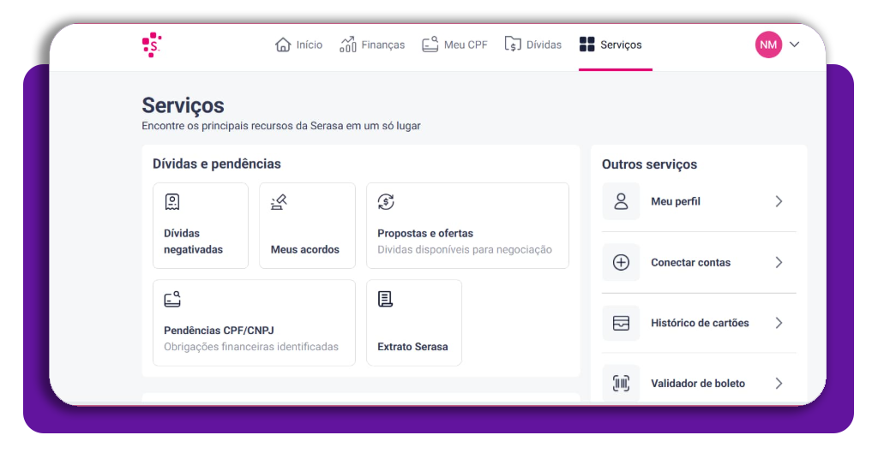The image size is (878, 459).
Task: Click the Extrato Serasa document icon
Action: click(385, 299)
